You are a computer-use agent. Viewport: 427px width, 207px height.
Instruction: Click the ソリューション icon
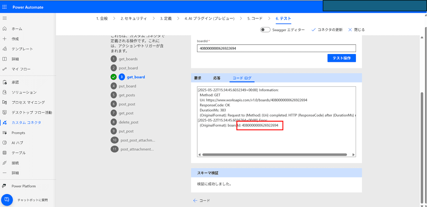pyautogui.click(x=5, y=92)
